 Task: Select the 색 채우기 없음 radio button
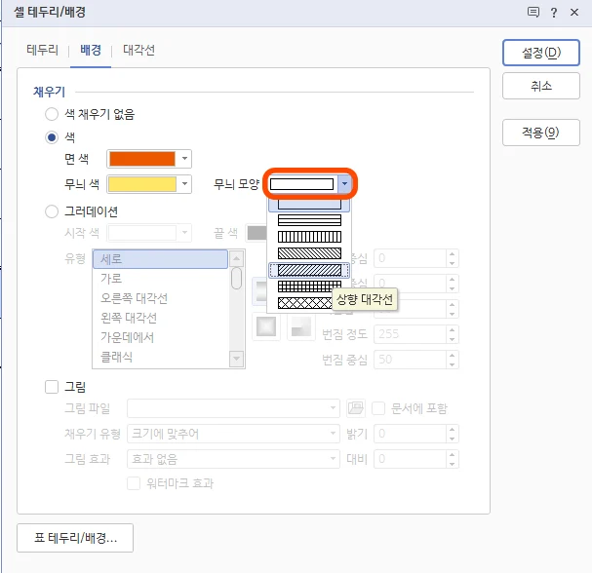pyautogui.click(x=52, y=114)
